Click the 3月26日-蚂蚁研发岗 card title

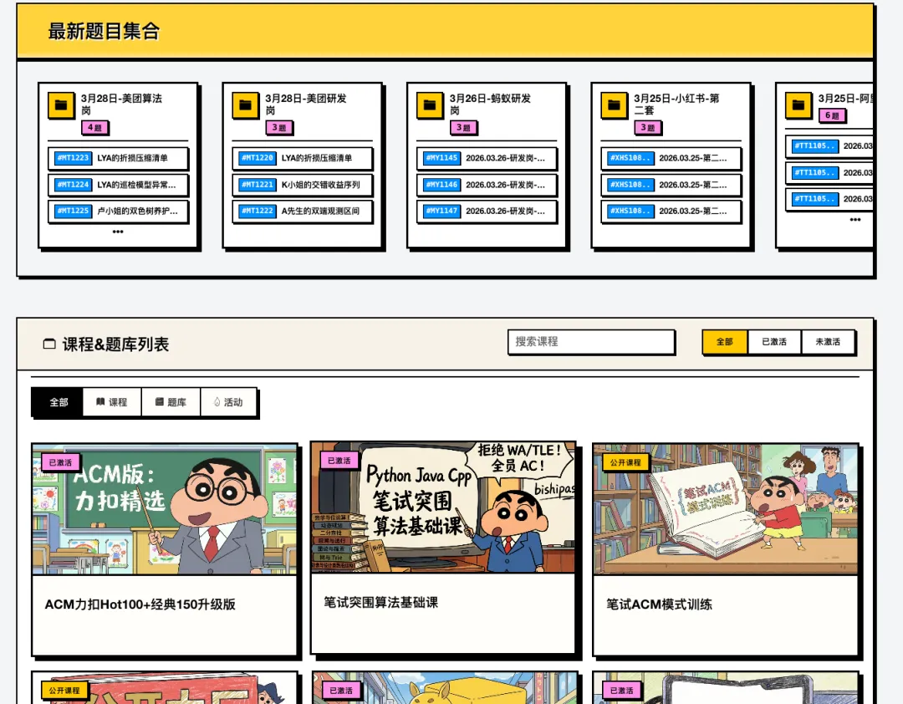point(490,105)
